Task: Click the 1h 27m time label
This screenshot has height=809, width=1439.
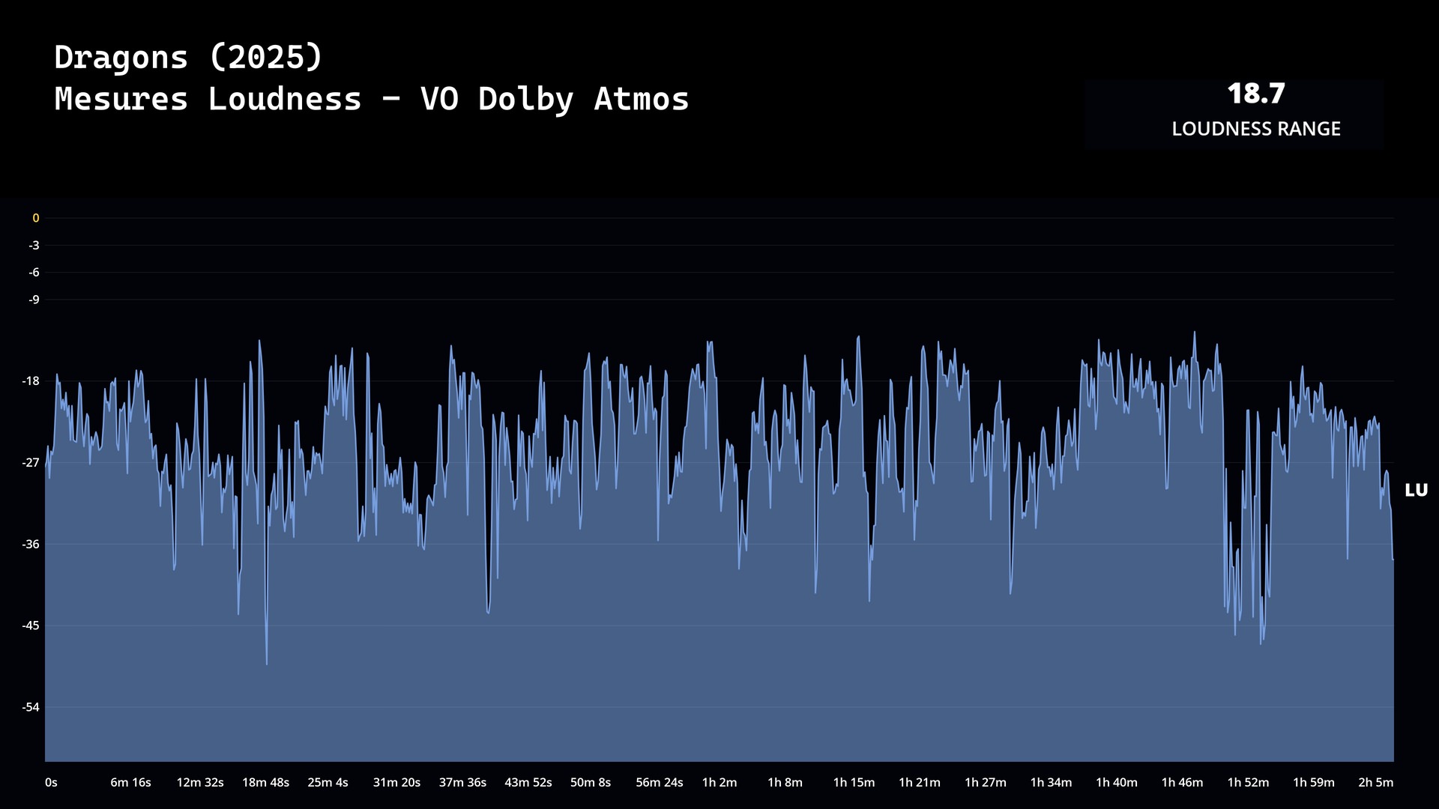Action: coord(986,783)
